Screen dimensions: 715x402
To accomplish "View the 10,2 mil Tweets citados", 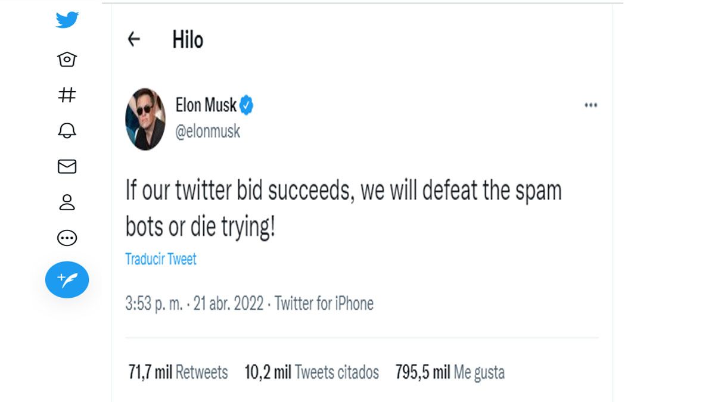I will coord(312,373).
